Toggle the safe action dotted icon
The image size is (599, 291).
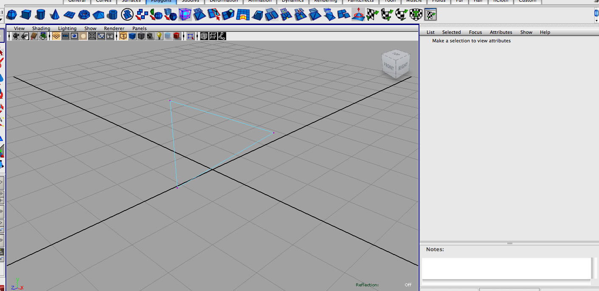point(101,36)
